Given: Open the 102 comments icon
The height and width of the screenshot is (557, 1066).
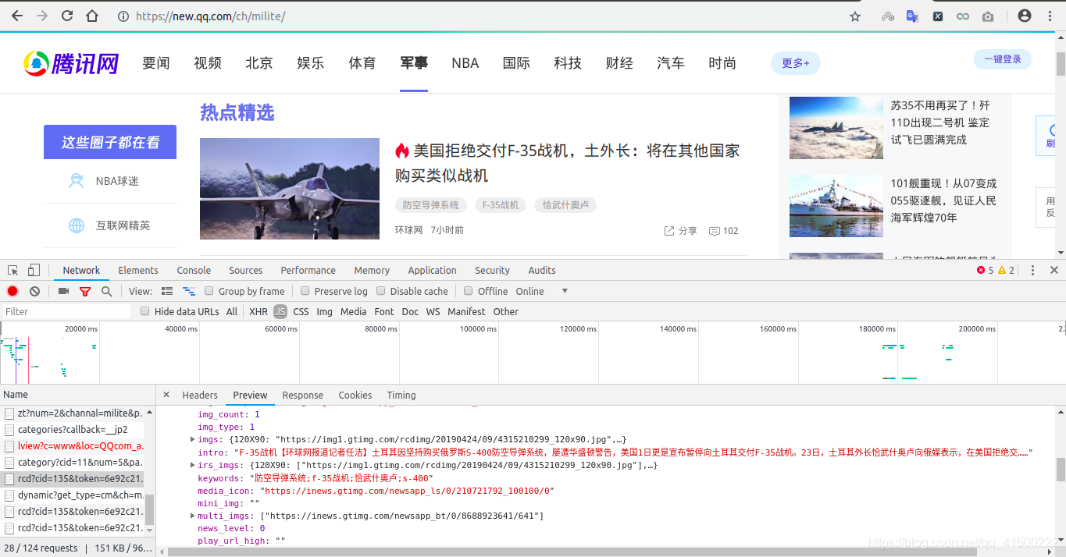Looking at the screenshot, I should [714, 231].
